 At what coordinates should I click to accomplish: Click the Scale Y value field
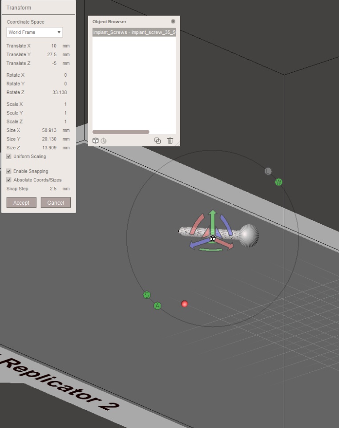click(x=65, y=113)
